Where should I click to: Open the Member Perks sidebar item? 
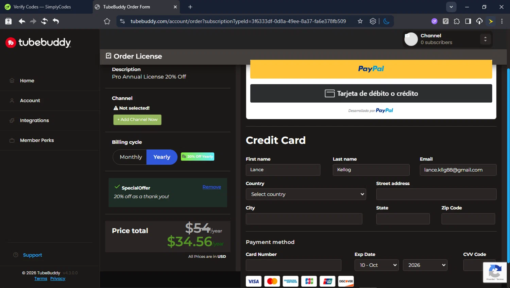click(x=37, y=140)
